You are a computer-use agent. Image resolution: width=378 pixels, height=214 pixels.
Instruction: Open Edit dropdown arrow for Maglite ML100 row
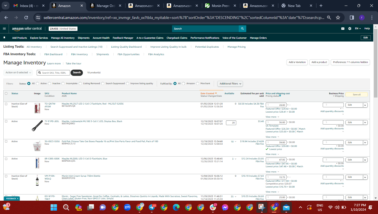click(365, 122)
